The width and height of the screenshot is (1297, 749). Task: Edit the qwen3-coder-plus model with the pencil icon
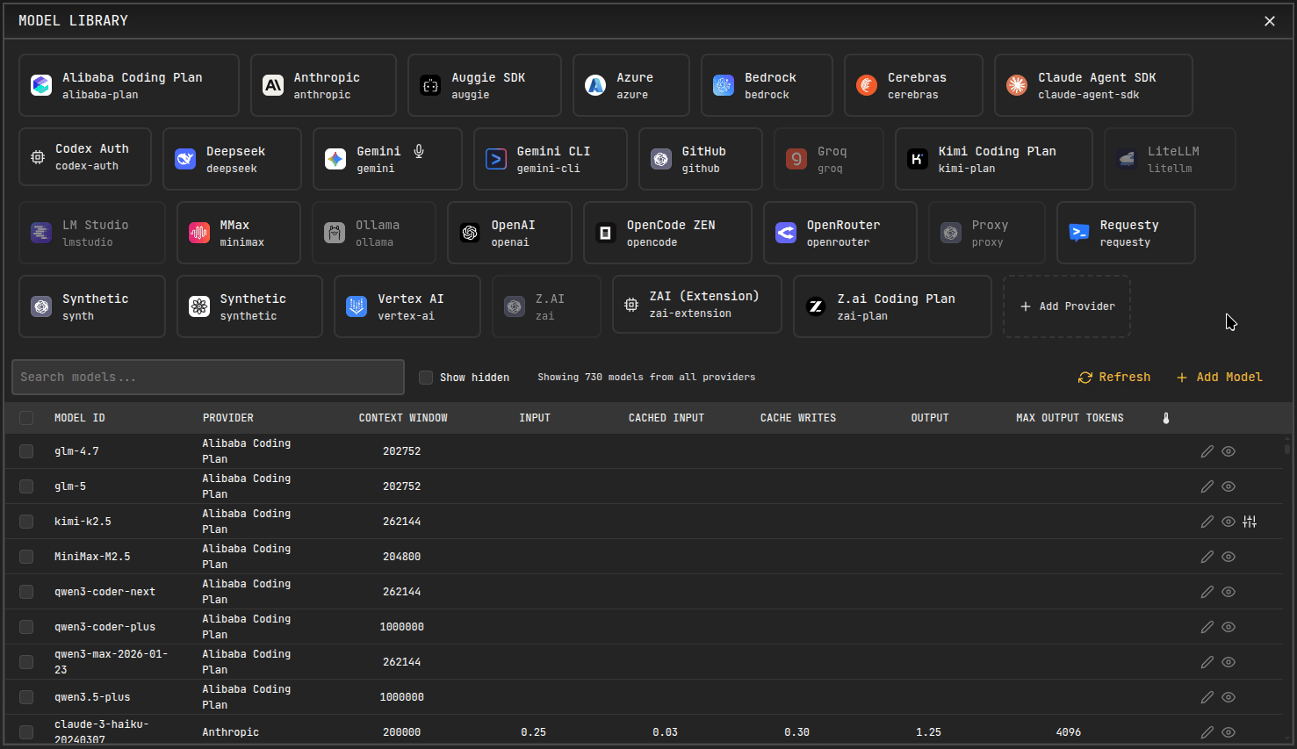pos(1207,627)
